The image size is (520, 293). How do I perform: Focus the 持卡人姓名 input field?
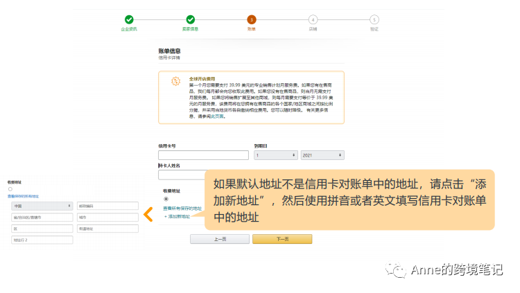click(182, 175)
